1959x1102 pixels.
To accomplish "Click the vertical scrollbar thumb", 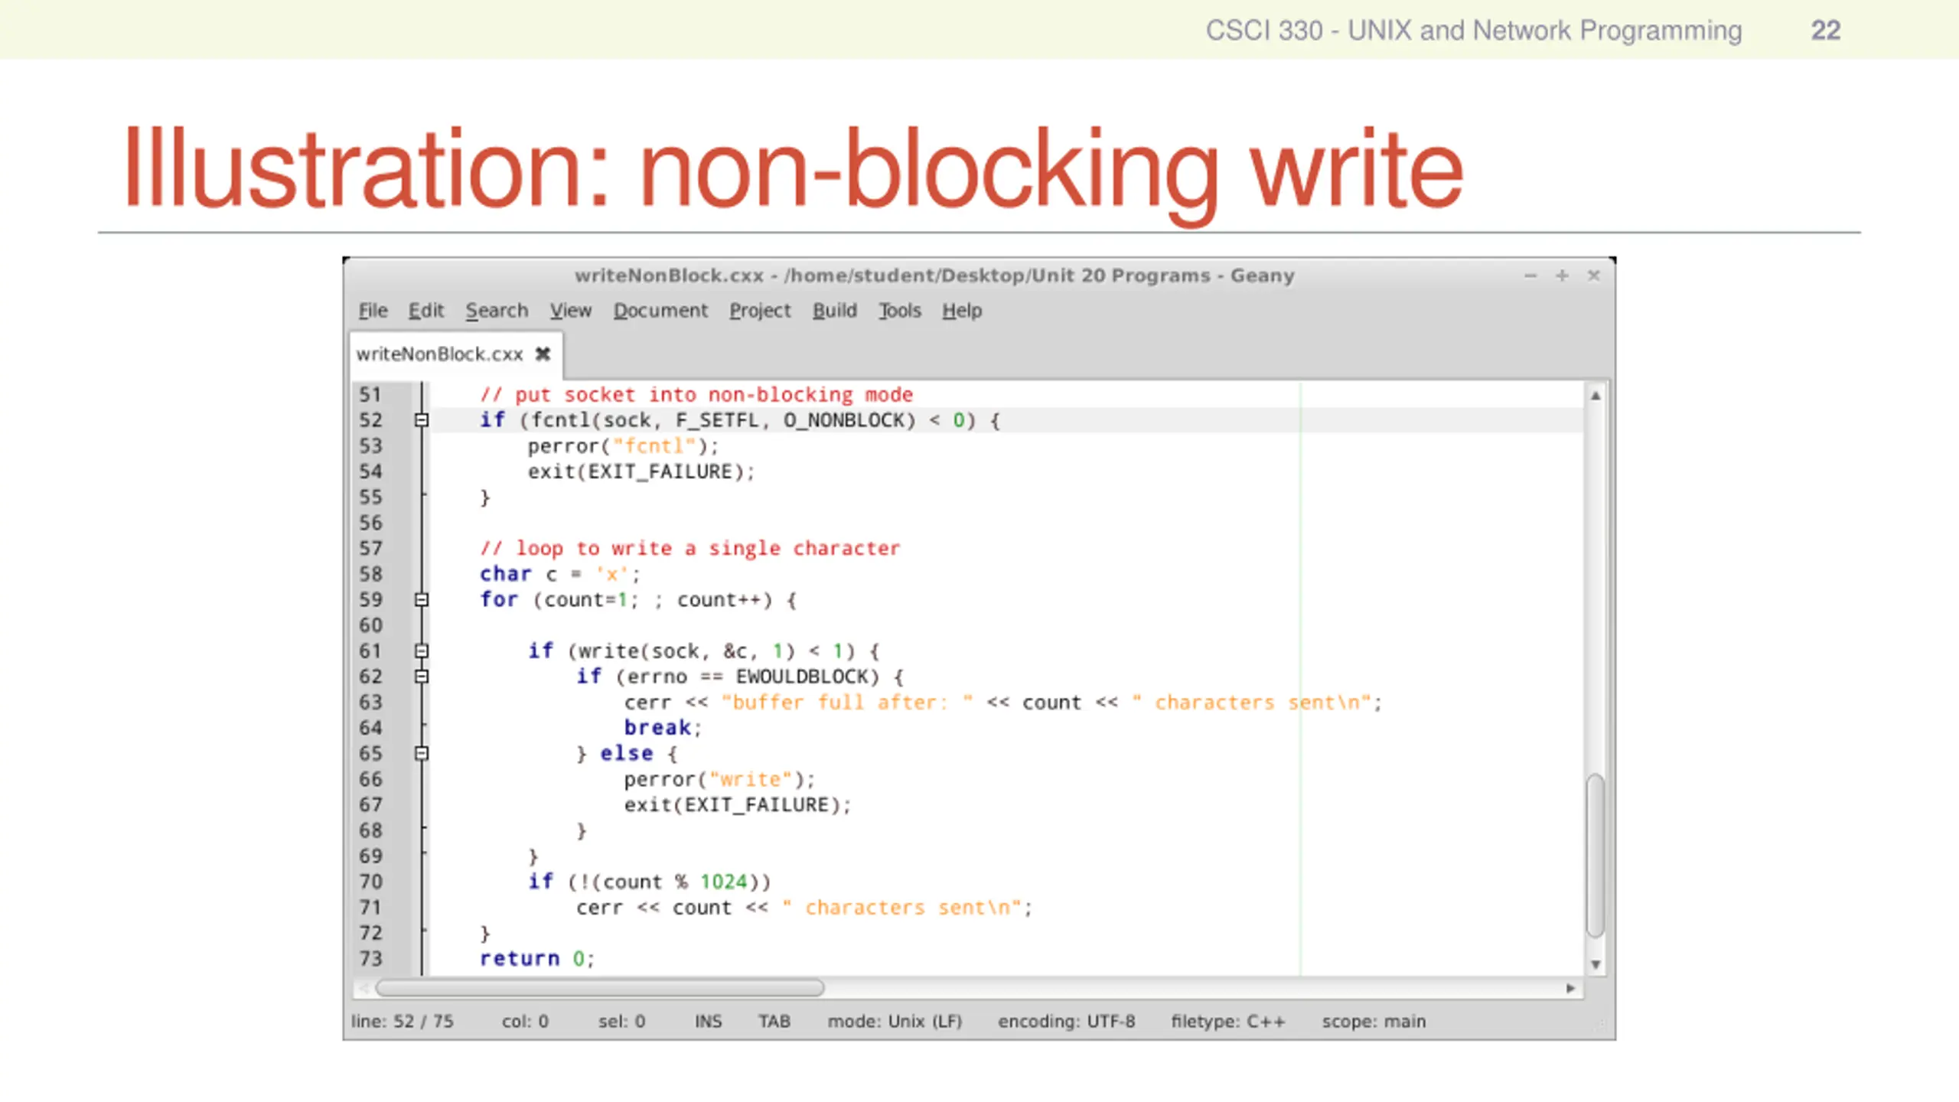I will (1596, 855).
